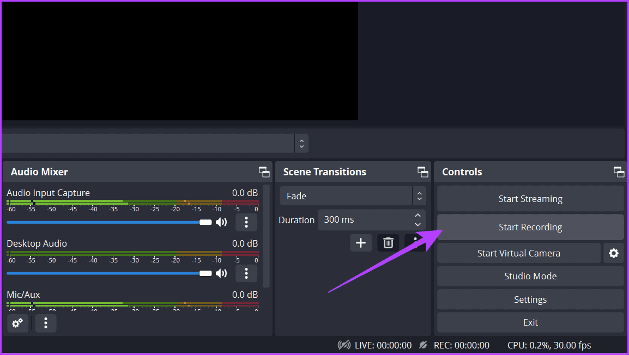Viewport: 629px width, 355px height.
Task: Decrease the transition duration value
Action: click(418, 224)
